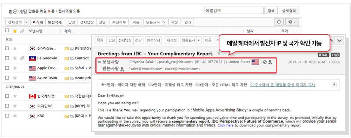Click the star column header icon
351x138 pixels.
15,31
